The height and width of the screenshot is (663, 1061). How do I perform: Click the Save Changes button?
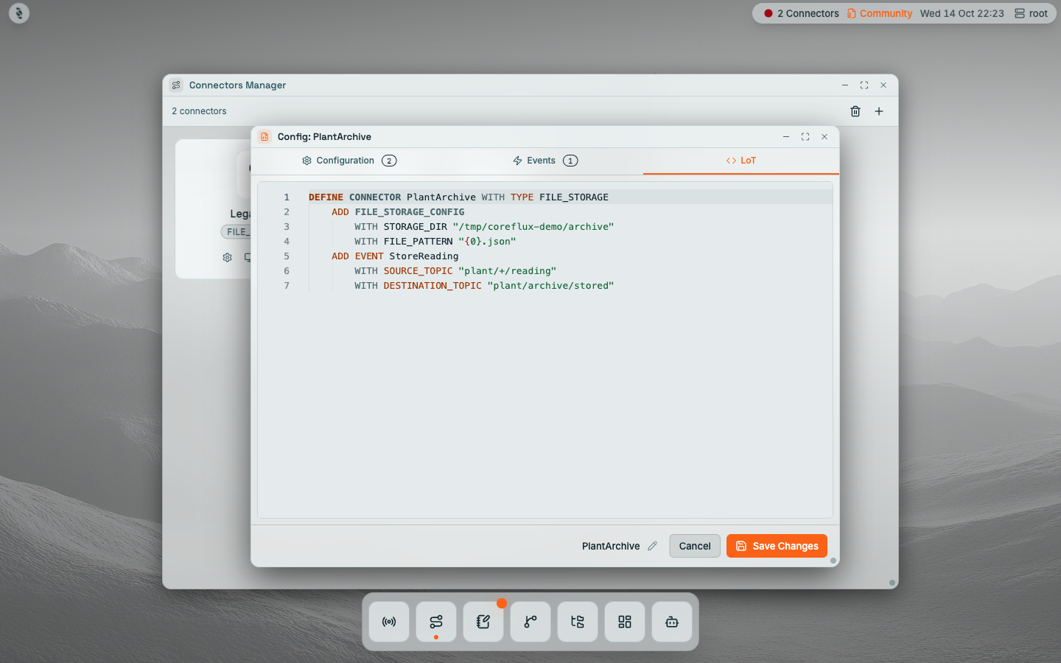coord(777,546)
